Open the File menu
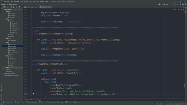Viewport: 187px width, 105px height. point(5,1)
